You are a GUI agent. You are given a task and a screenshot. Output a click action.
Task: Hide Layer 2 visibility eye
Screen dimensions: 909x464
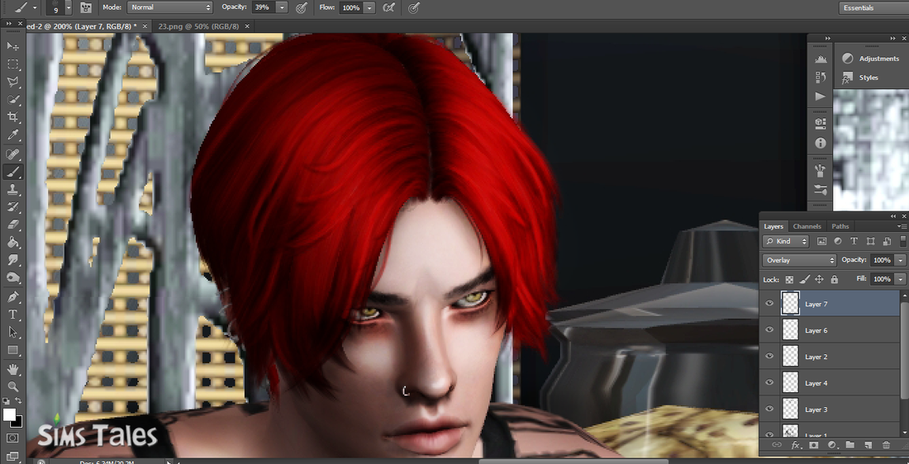point(770,356)
